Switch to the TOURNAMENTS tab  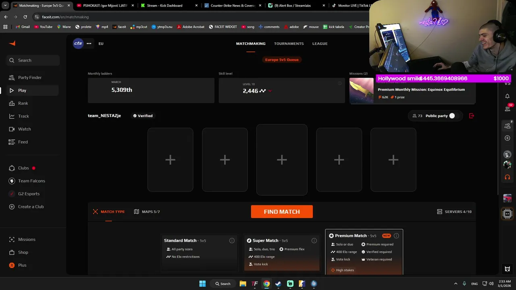(x=289, y=43)
